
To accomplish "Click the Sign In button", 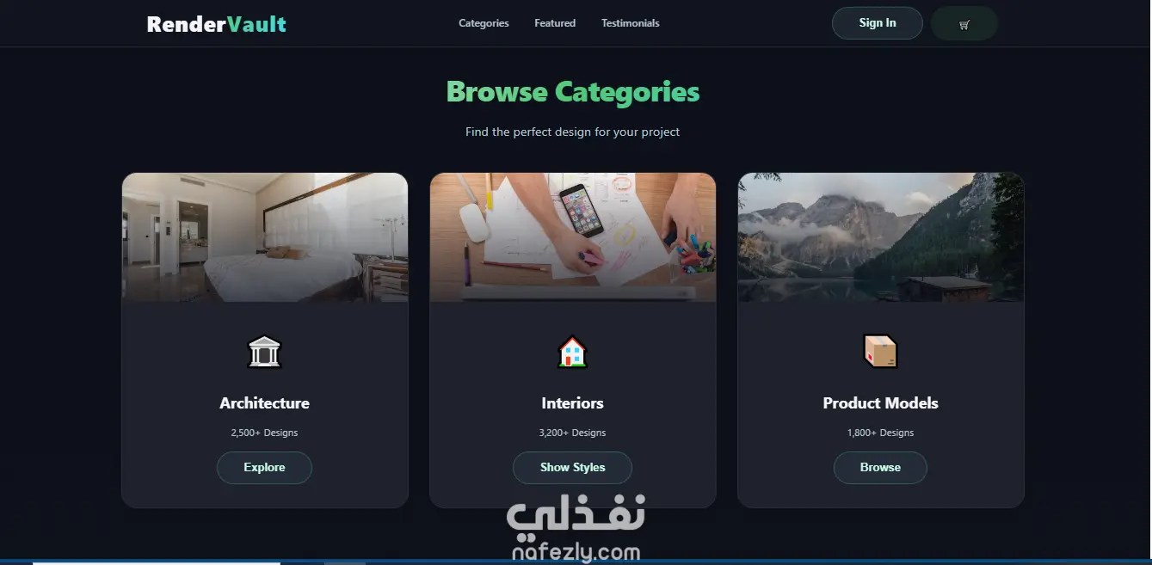I will click(x=878, y=23).
